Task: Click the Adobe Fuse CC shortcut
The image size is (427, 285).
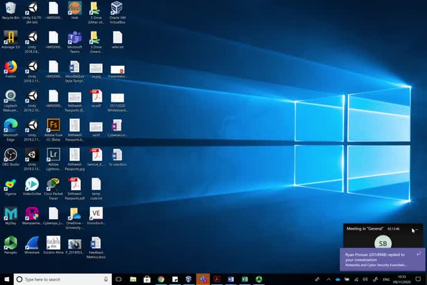Action: (x=53, y=125)
